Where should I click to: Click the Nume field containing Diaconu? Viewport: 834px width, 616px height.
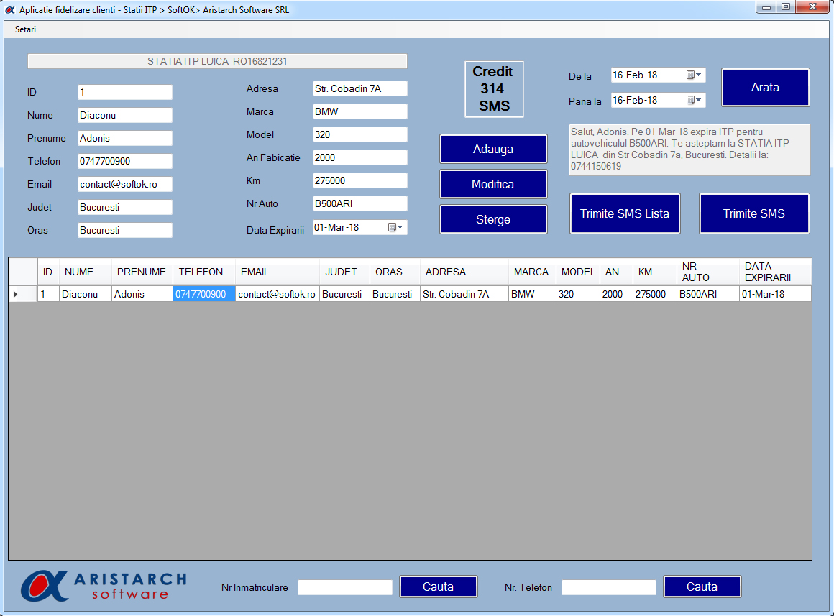pos(125,115)
